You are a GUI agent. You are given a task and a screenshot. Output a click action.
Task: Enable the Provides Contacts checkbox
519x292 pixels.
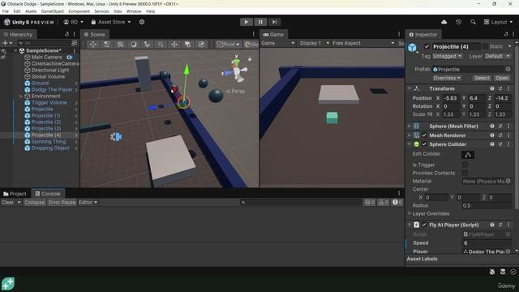[465, 173]
